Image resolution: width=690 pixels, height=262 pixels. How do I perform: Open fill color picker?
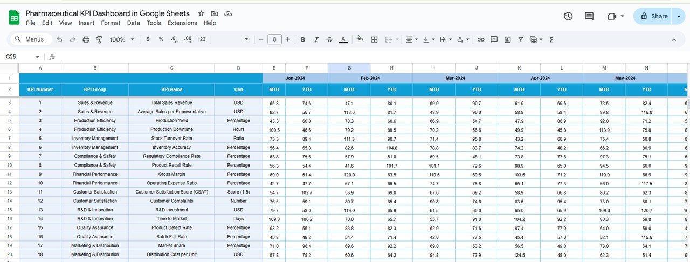360,39
